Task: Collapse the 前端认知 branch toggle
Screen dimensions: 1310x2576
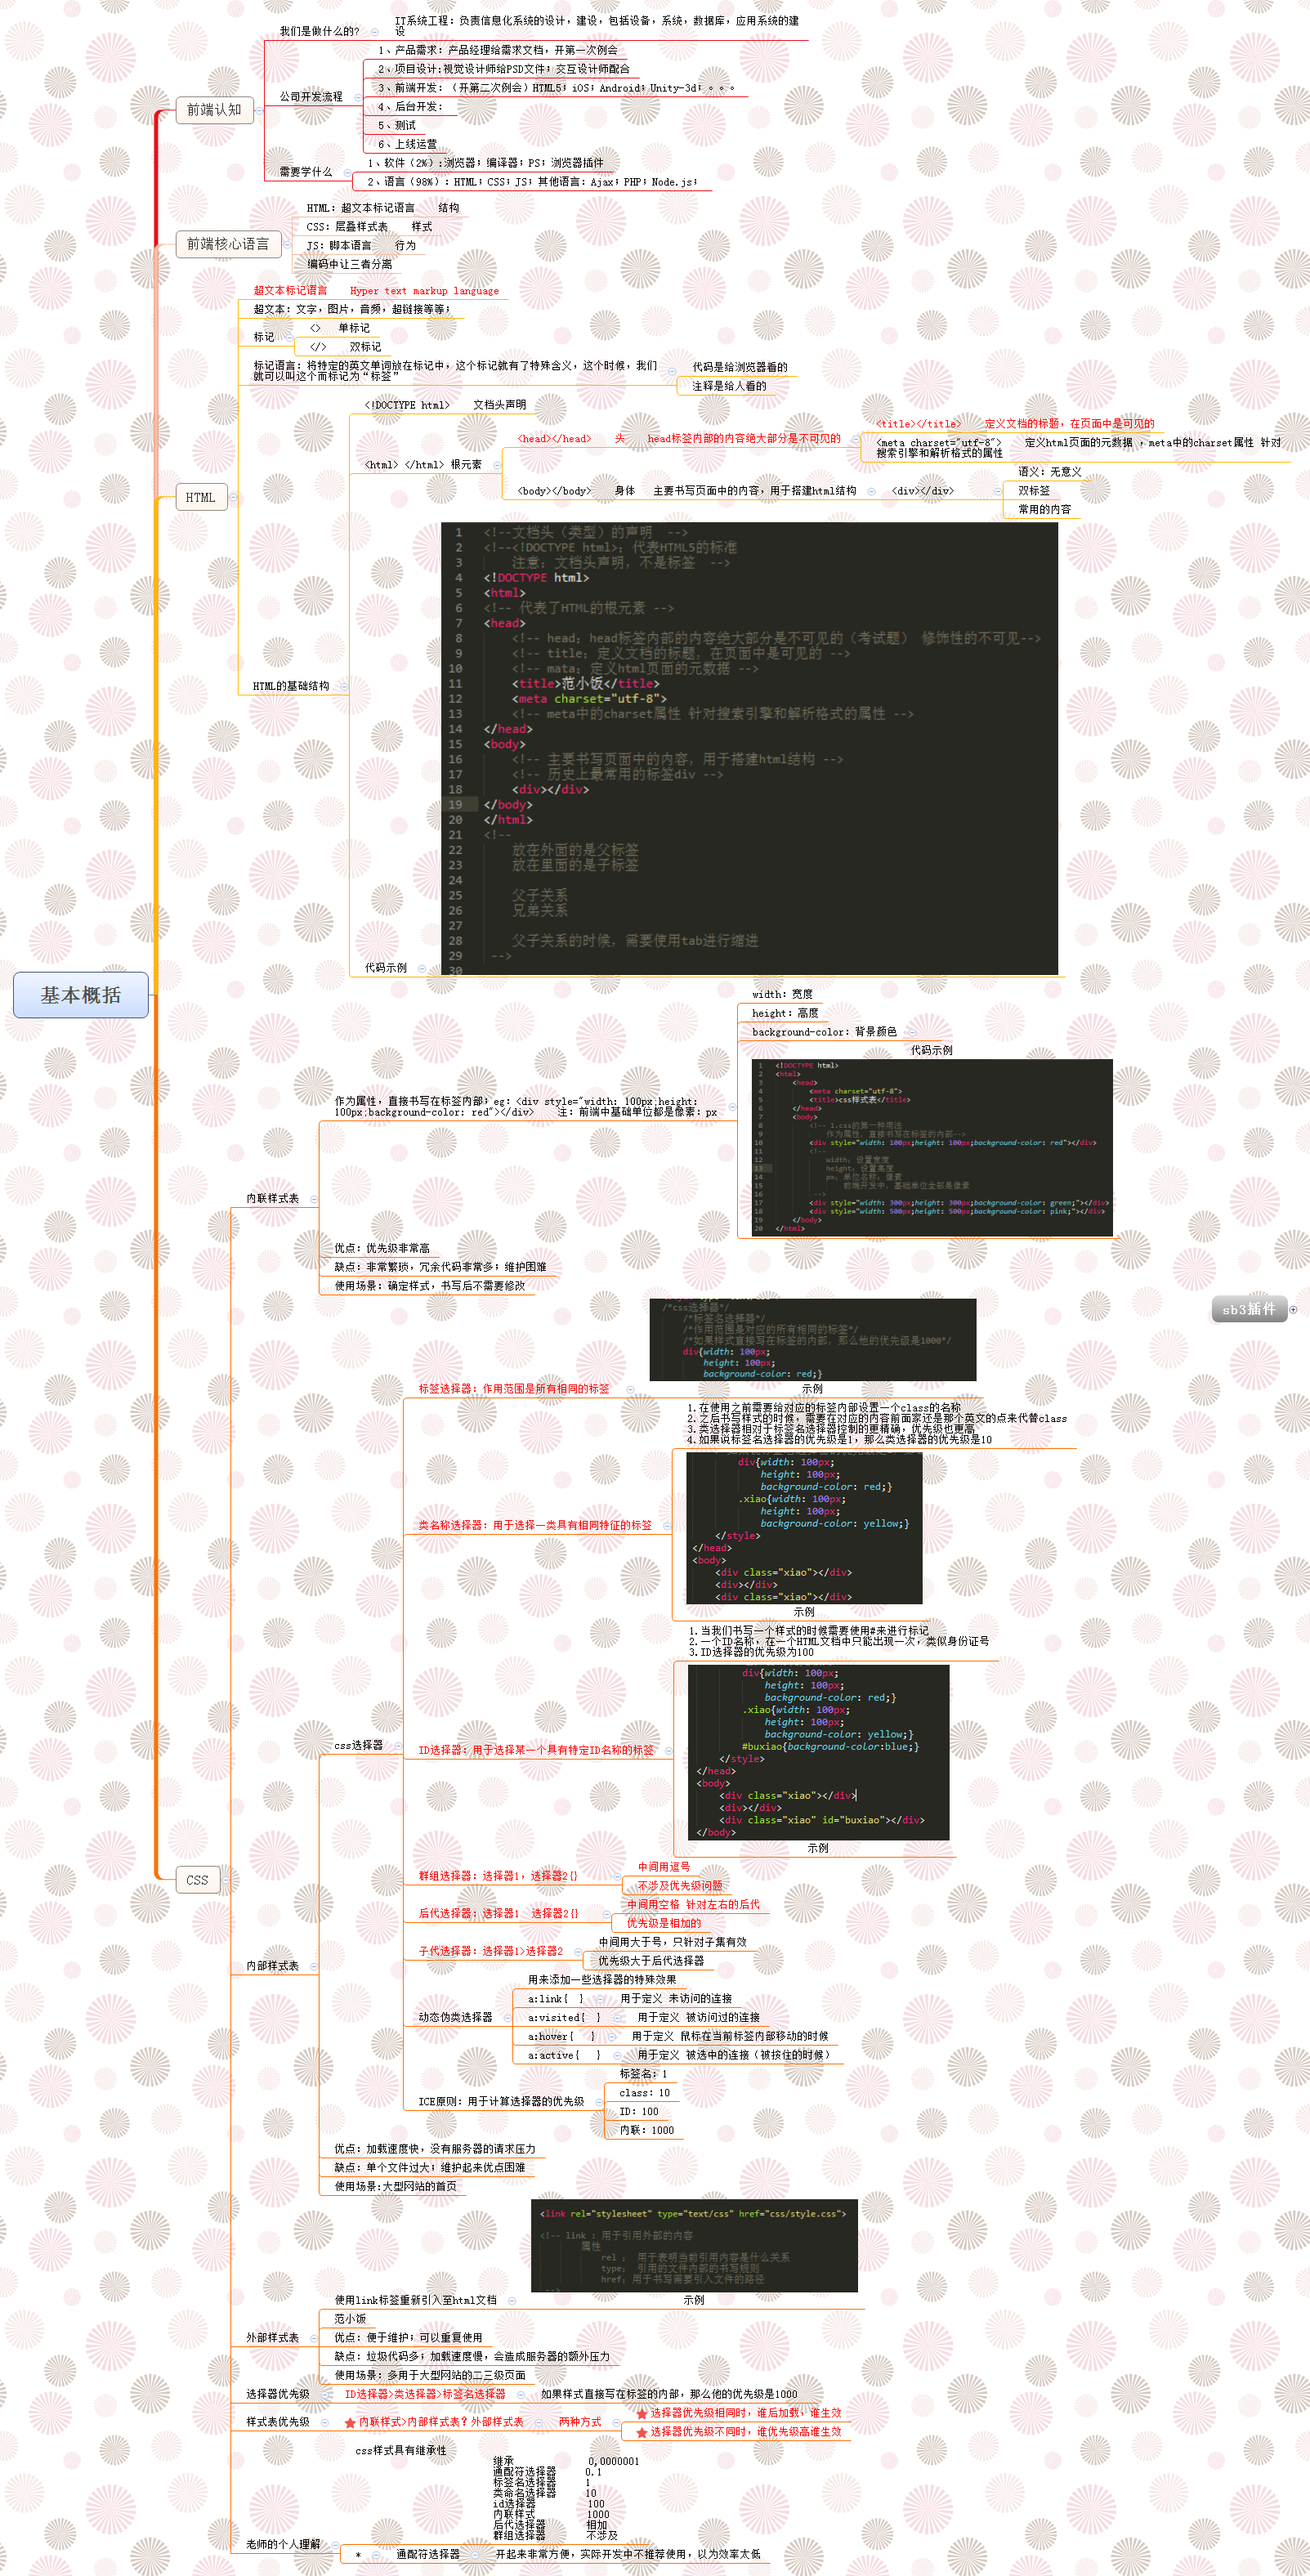Action: (x=259, y=110)
